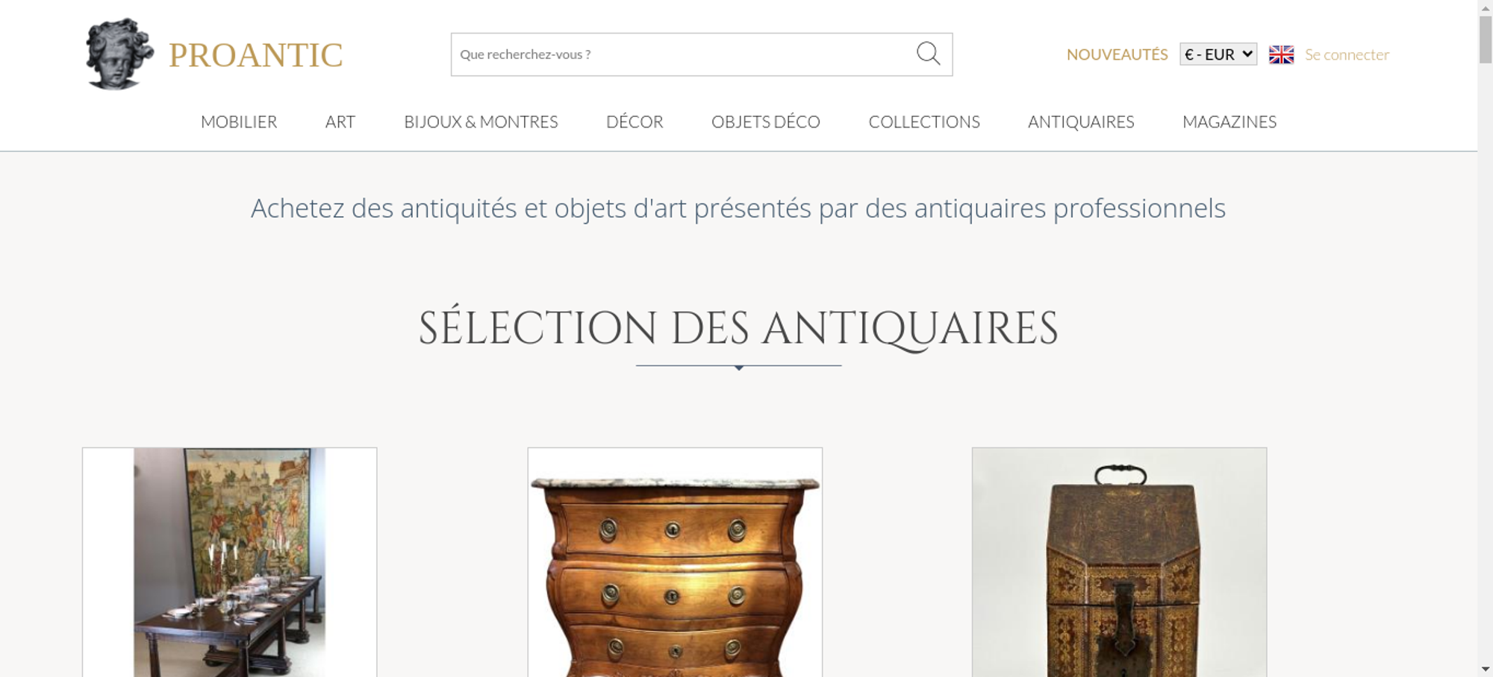The height and width of the screenshot is (677, 1493).
Task: Open the Collections menu
Action: (924, 122)
